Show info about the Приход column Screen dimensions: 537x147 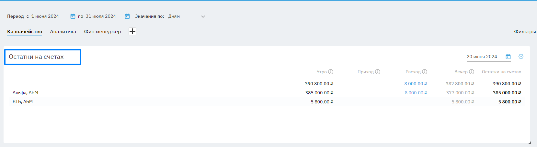[x=378, y=72]
